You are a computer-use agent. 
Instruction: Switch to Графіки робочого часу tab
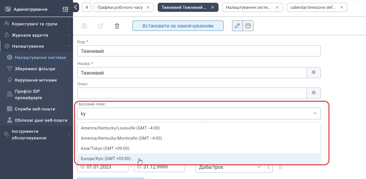coord(120,7)
